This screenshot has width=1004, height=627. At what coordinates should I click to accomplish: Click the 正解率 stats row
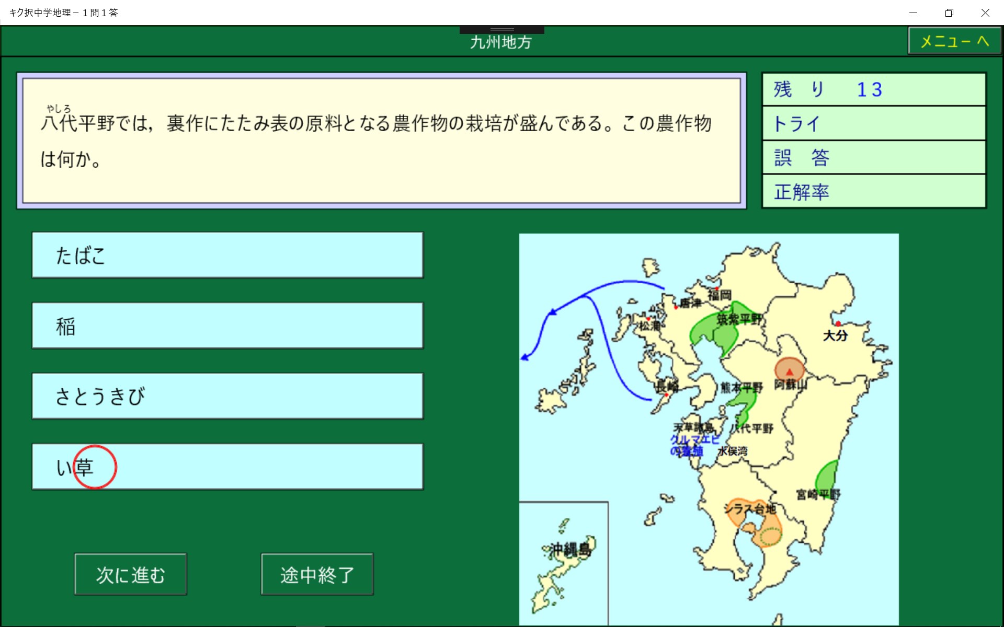(874, 192)
